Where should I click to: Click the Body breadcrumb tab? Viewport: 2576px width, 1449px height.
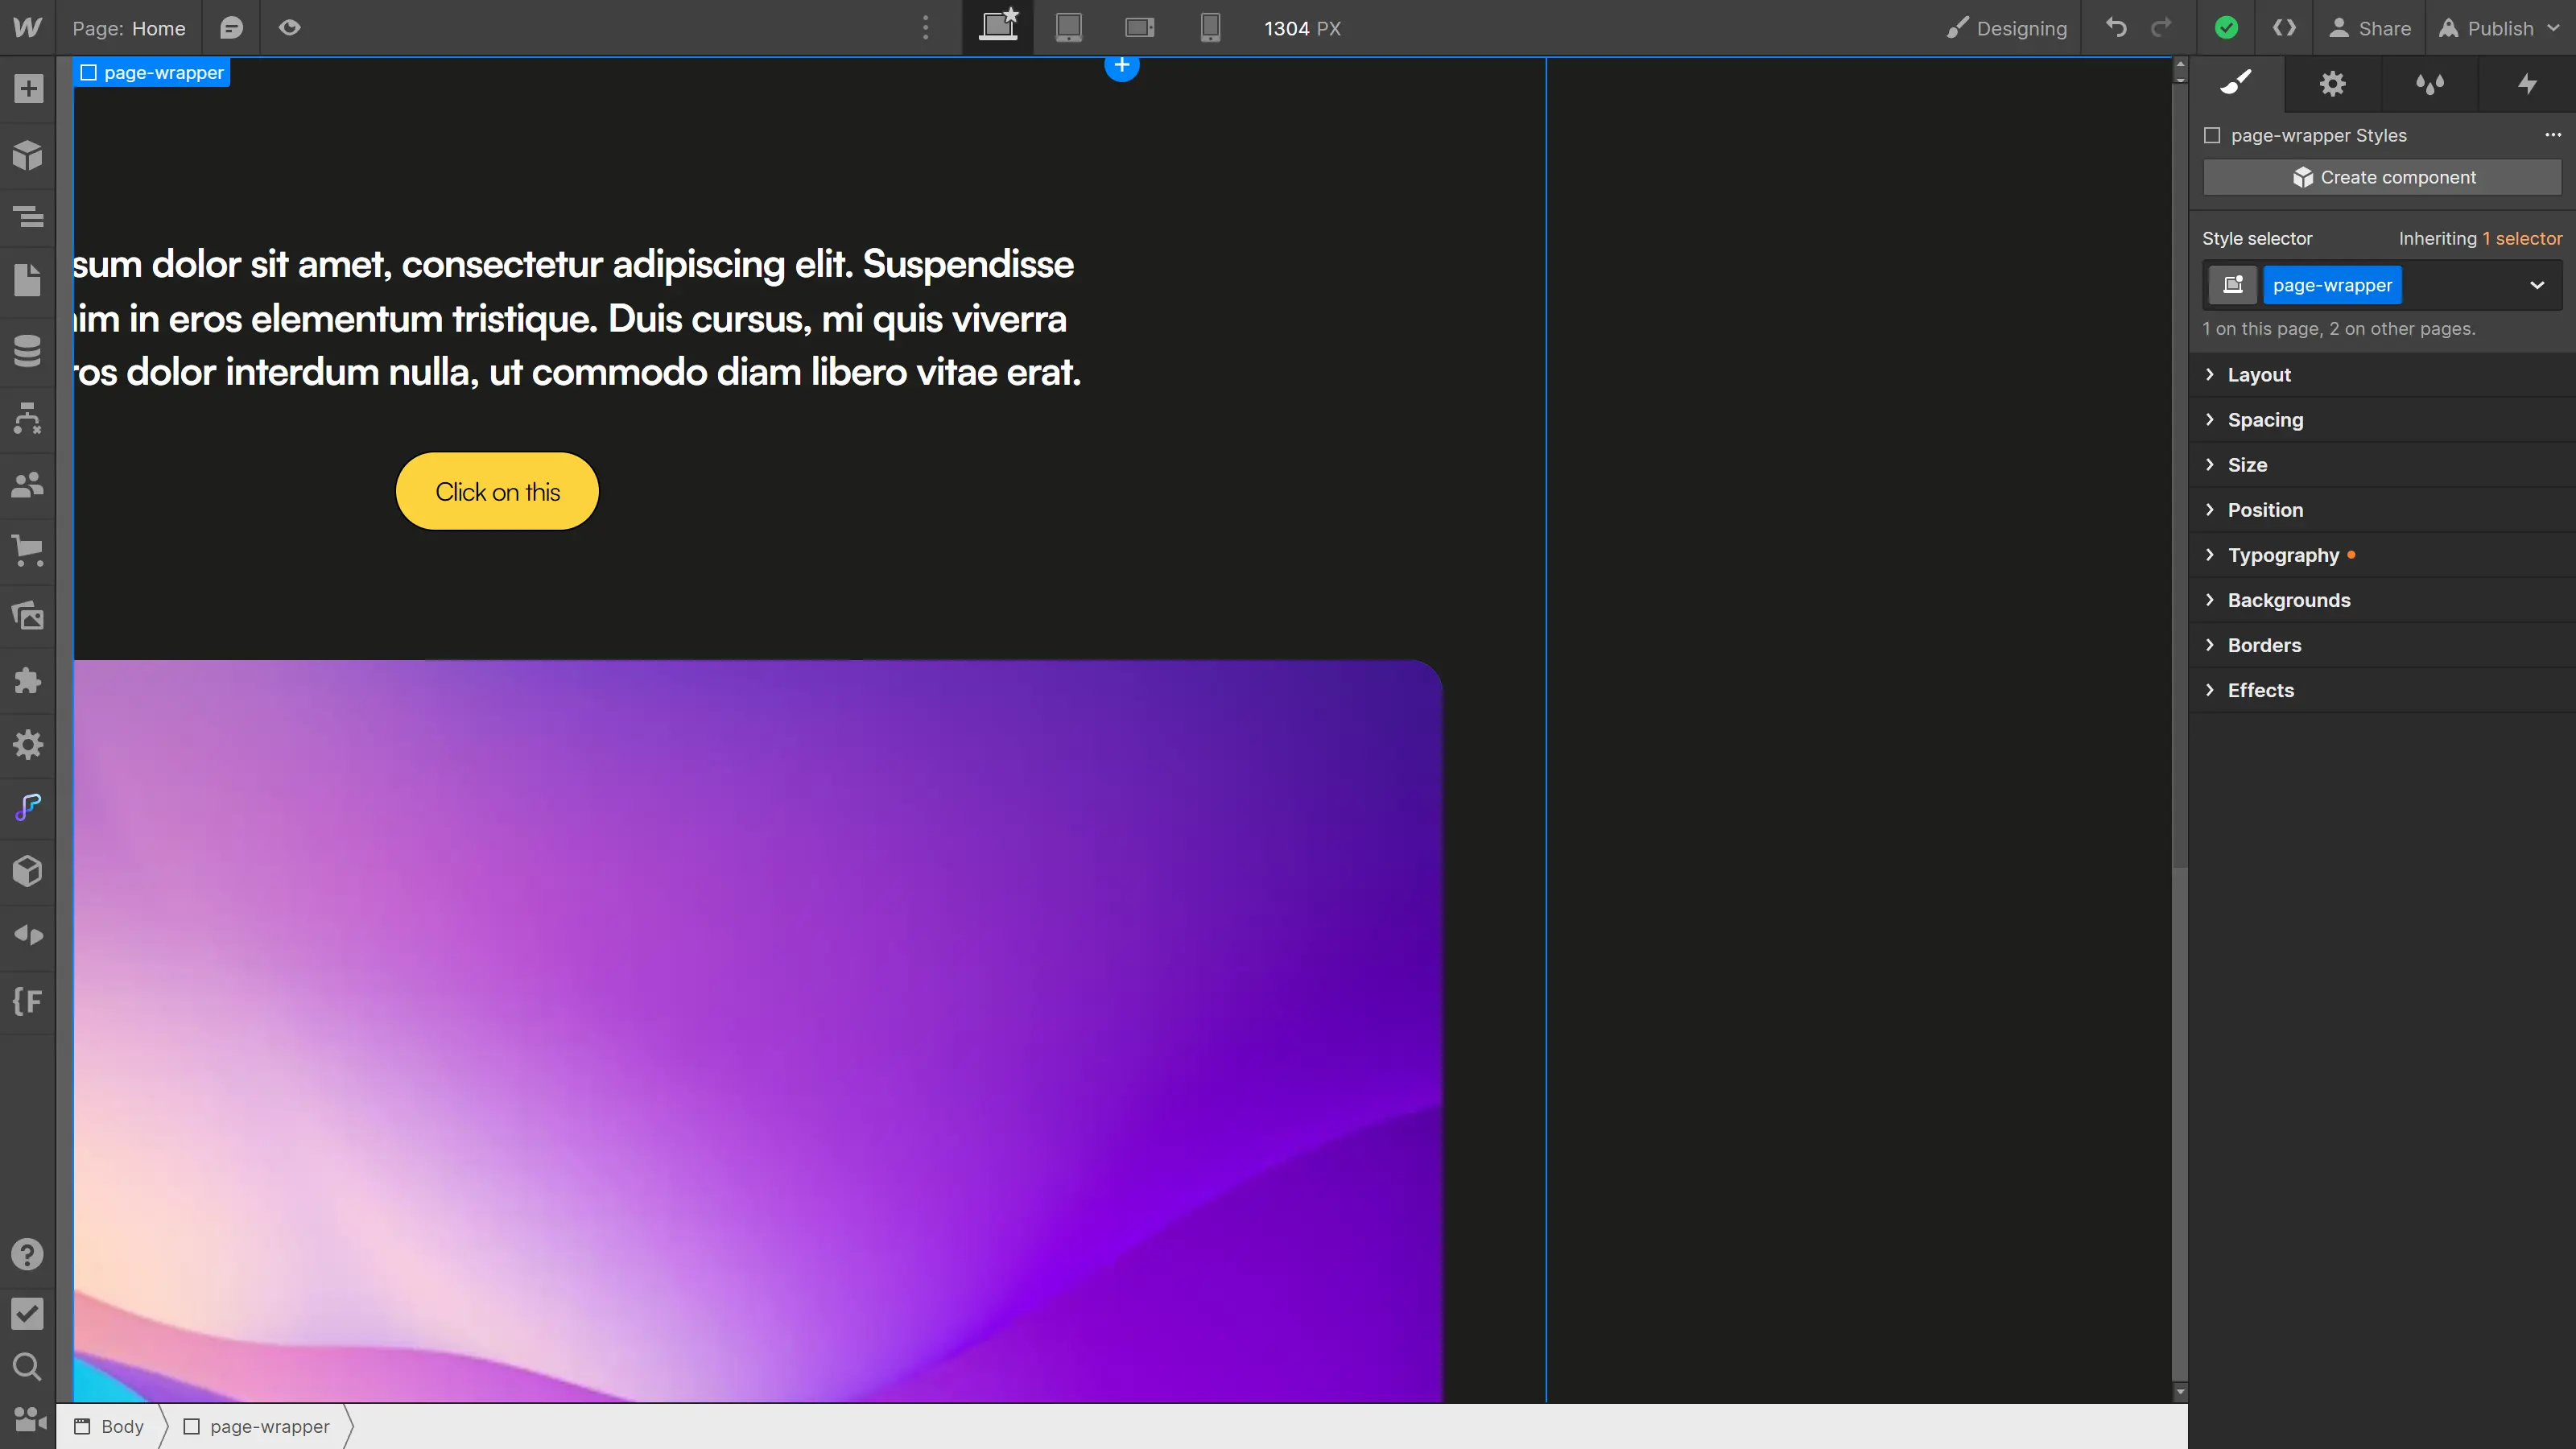point(120,1424)
